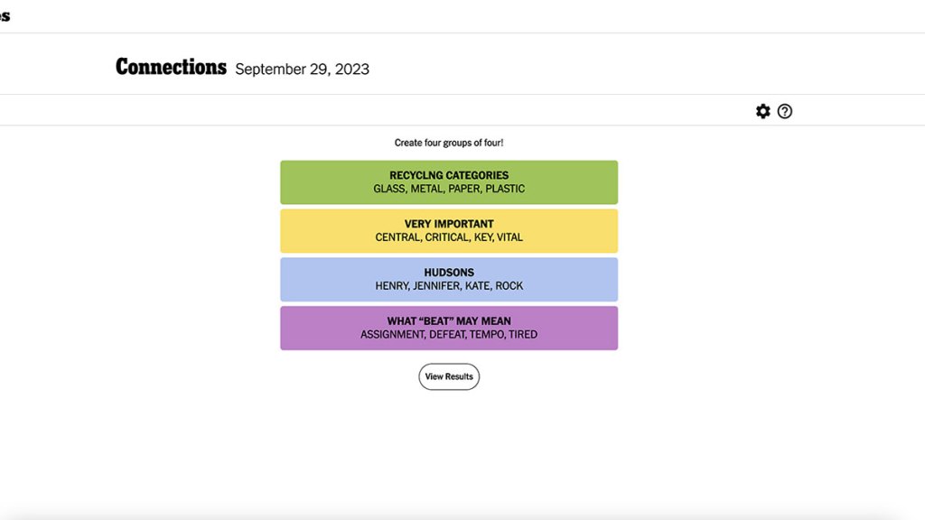Open the settings gear icon
Viewport: 925px width, 520px height.
click(763, 111)
